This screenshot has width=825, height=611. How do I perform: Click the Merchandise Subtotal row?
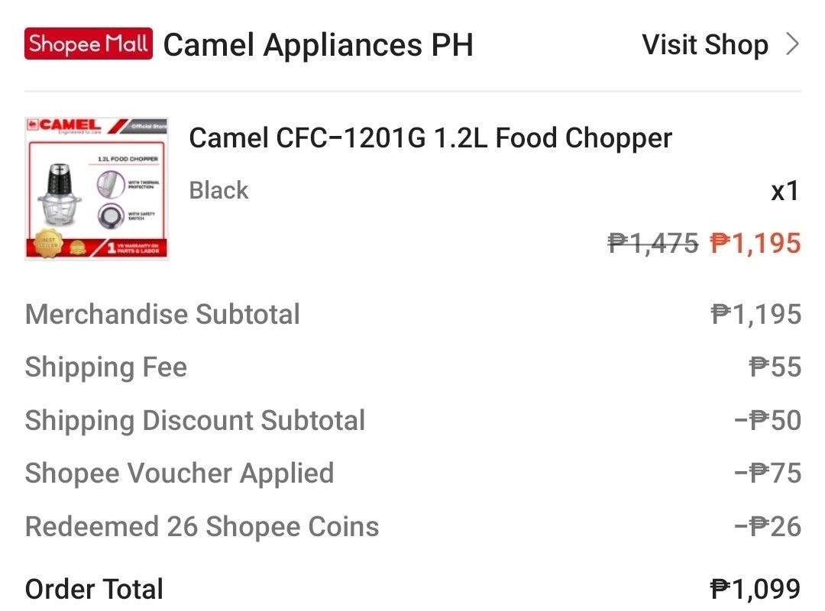point(162,314)
